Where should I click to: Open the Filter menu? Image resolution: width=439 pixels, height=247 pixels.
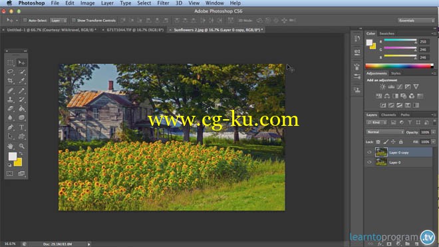(163, 3)
